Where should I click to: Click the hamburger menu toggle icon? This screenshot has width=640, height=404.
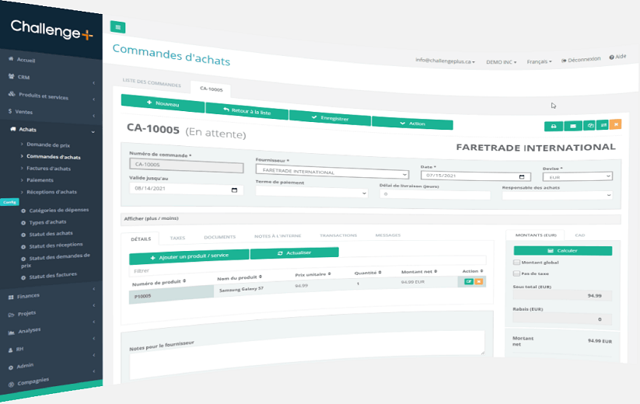point(118,27)
